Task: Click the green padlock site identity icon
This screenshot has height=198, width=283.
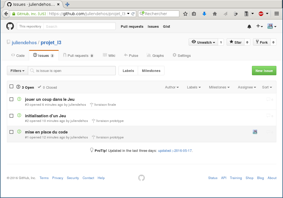Action: [14, 14]
